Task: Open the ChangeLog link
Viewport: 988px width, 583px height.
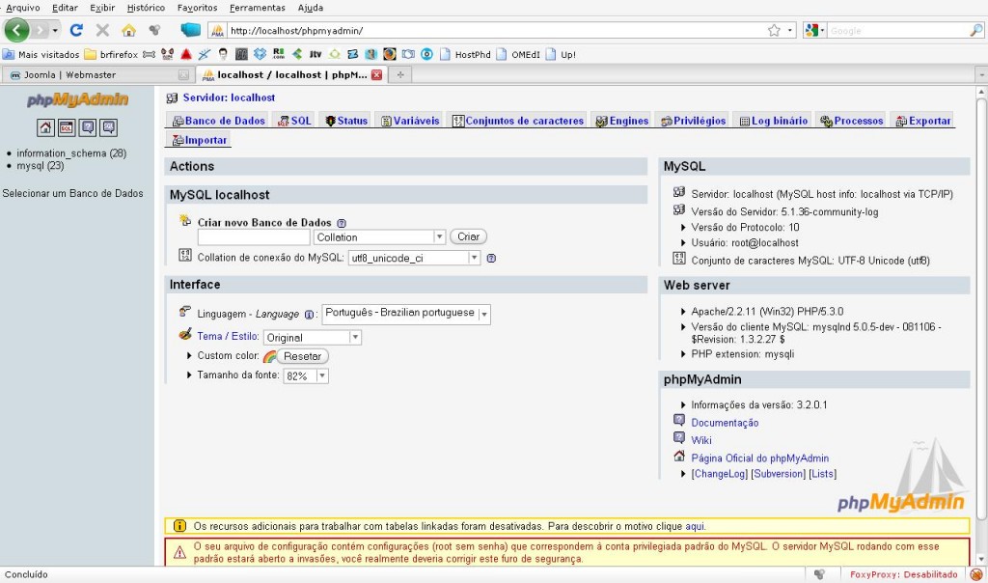Action: click(x=720, y=474)
